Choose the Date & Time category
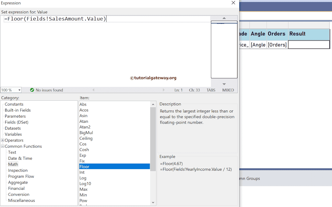 point(20,158)
